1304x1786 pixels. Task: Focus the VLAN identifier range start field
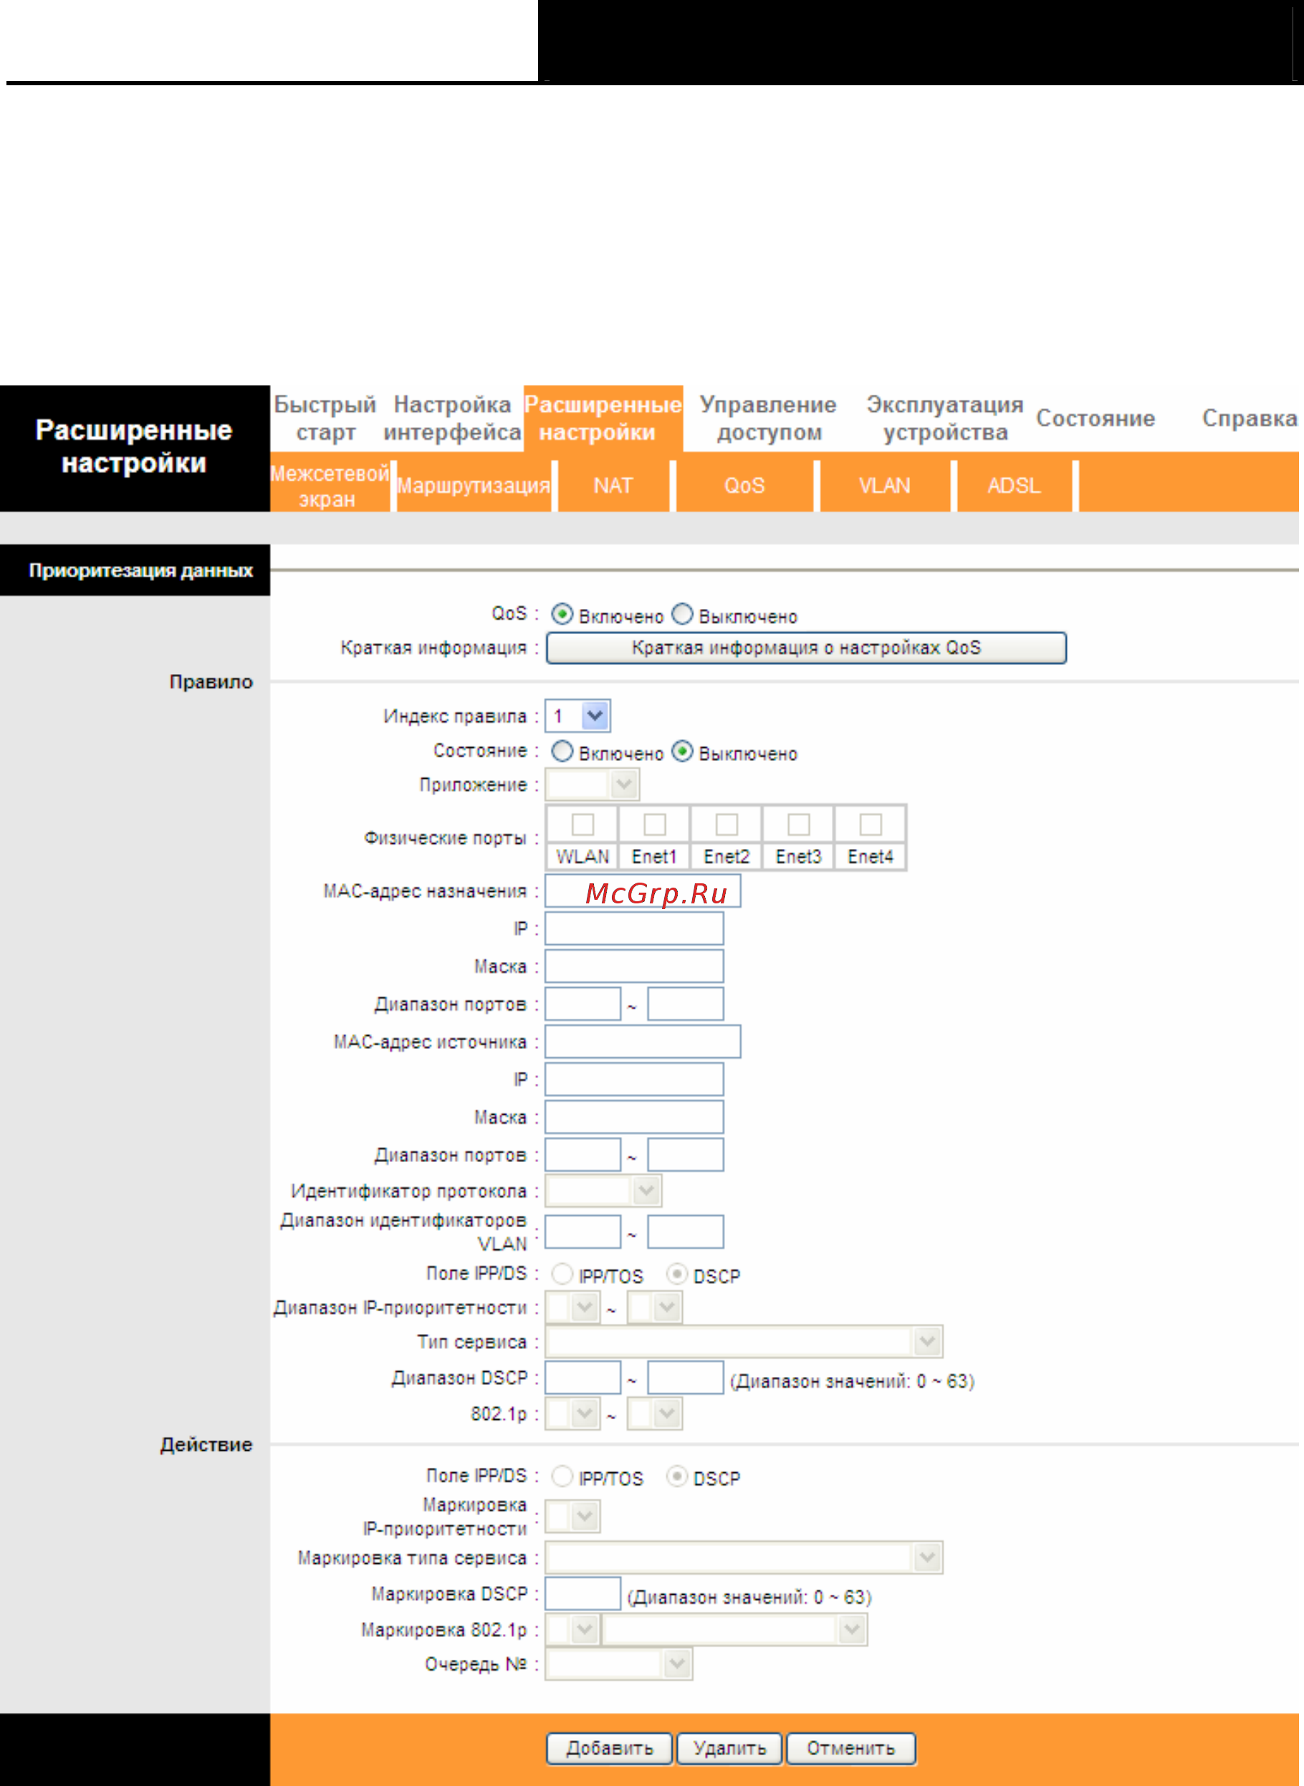pos(583,1232)
